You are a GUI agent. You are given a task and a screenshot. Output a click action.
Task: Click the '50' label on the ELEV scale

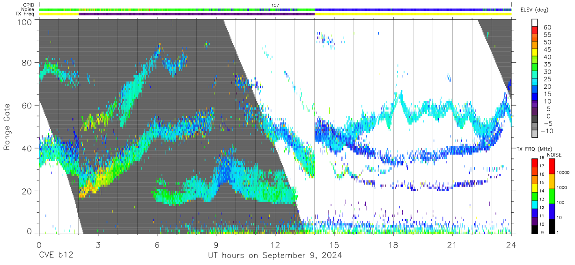[547, 43]
